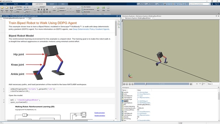Open the Refactor dropdown
Viewport: 220px width, 124px height.
click(x=61, y=11)
